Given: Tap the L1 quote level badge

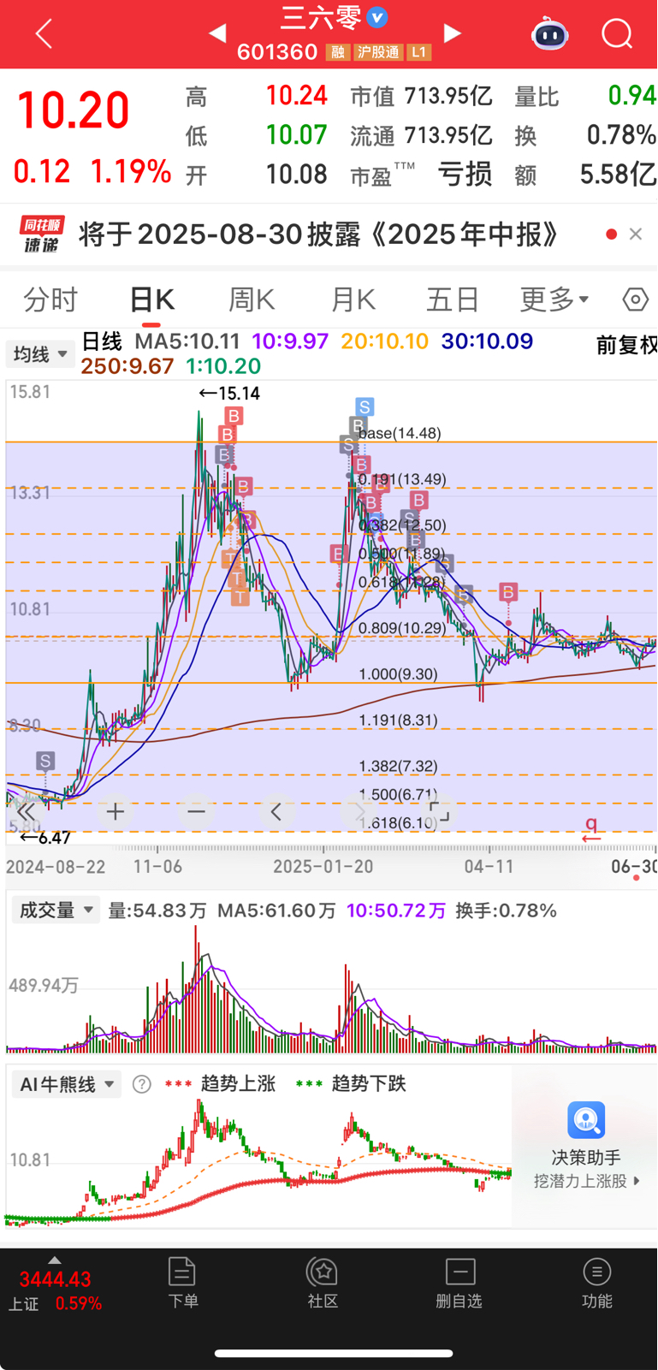Looking at the screenshot, I should click(418, 52).
